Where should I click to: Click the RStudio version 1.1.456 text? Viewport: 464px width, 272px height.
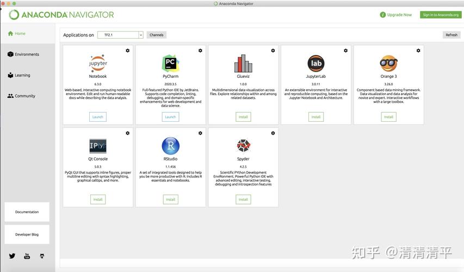click(170, 166)
